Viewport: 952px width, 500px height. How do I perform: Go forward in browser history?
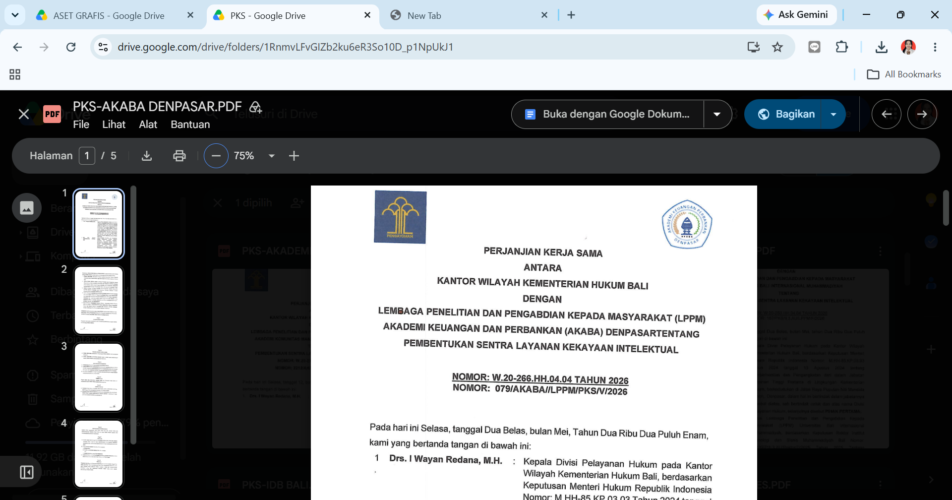tap(44, 47)
